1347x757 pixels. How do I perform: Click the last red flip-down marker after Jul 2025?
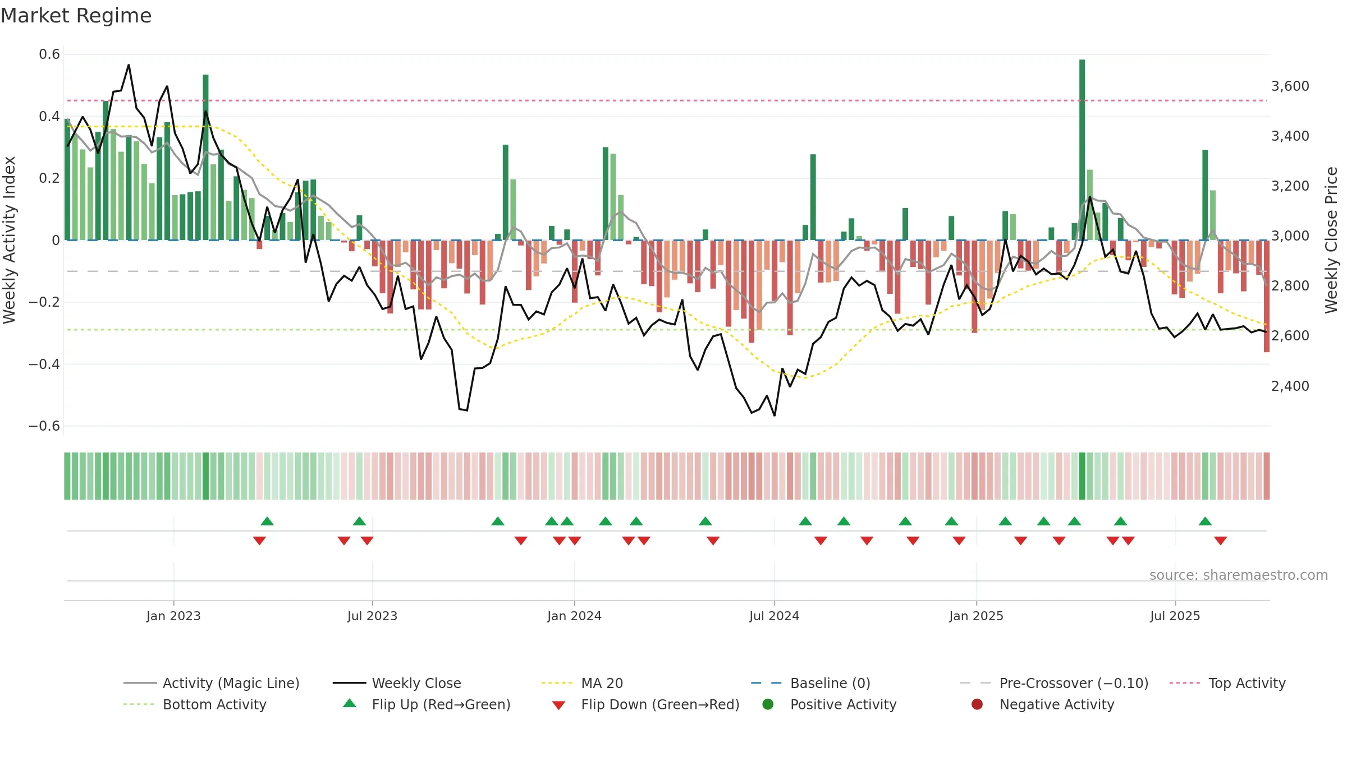tap(1221, 541)
